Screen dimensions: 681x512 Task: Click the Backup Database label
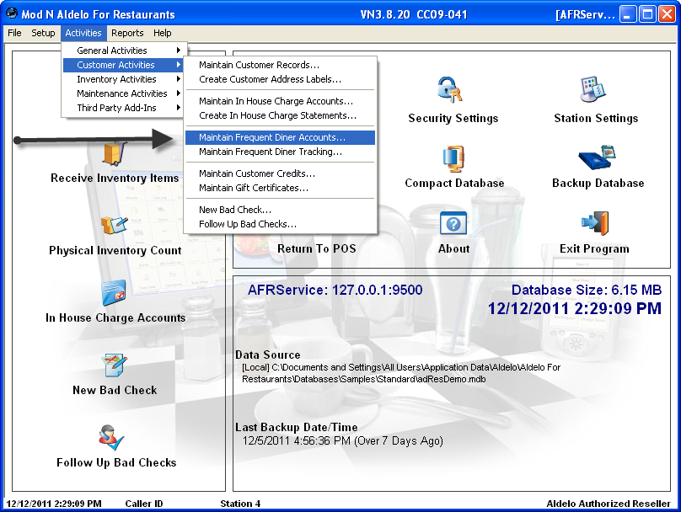tap(598, 183)
